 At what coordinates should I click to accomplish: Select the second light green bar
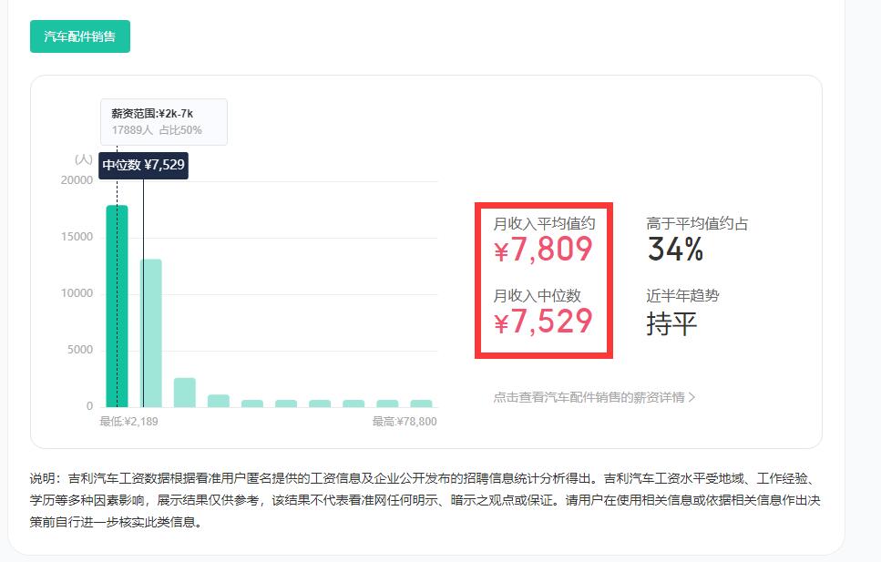pyautogui.click(x=150, y=332)
